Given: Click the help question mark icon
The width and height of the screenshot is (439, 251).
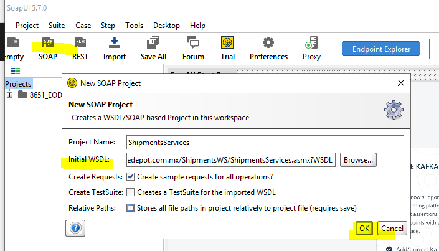Looking at the screenshot, I should (x=75, y=228).
